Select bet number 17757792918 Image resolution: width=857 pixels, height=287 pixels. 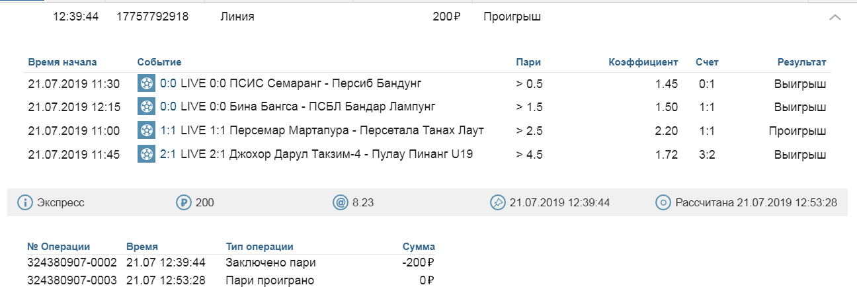[152, 17]
